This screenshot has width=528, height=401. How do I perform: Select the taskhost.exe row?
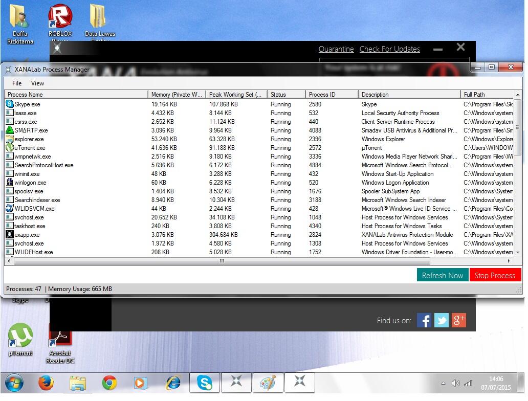click(259, 226)
